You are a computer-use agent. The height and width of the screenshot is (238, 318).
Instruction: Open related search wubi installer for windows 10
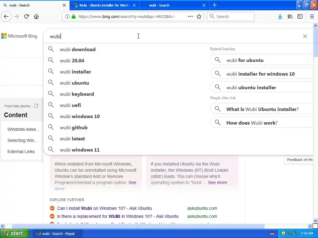pyautogui.click(x=261, y=74)
